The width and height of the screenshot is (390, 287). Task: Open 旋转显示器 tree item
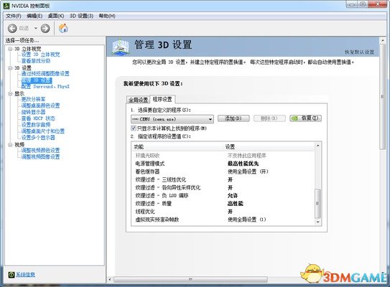33,112
